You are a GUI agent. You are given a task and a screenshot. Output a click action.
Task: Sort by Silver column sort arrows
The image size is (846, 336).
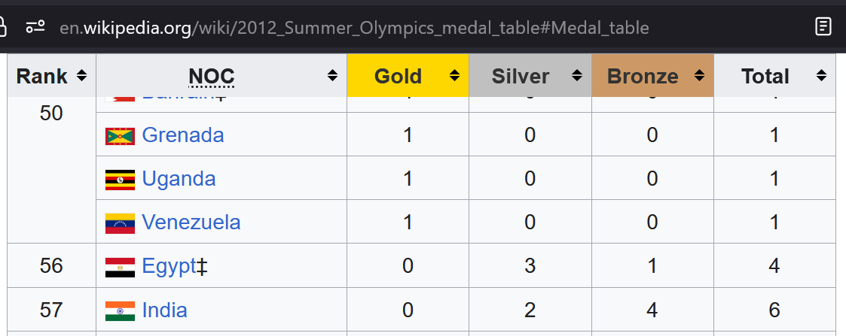click(577, 76)
